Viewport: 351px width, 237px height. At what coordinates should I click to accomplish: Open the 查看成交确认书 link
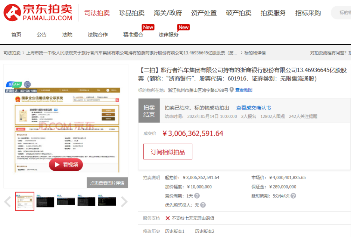254,108
